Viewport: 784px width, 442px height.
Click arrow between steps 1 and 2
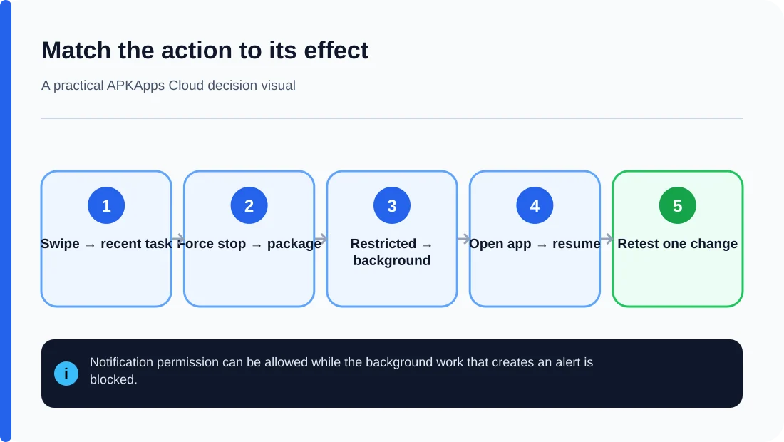pyautogui.click(x=178, y=239)
